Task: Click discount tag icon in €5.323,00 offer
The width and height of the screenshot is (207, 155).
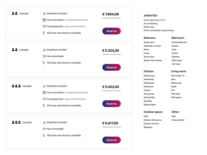Action: click(x=44, y=63)
